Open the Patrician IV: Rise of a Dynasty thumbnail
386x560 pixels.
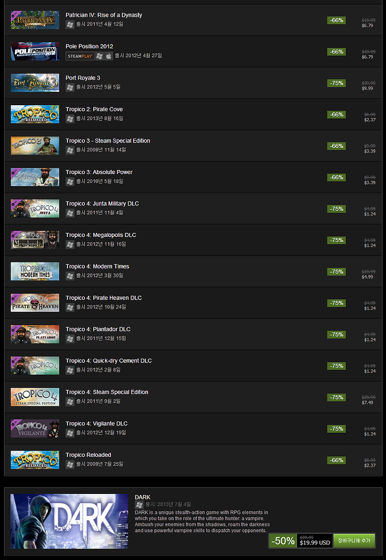[x=35, y=20]
